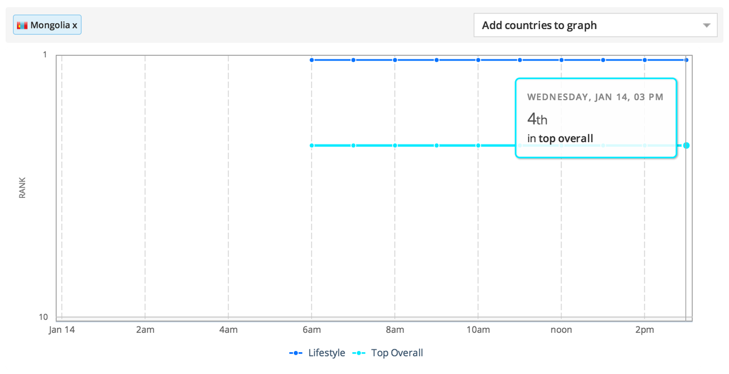
Task: Click the 10am axis label
Action: point(478,330)
